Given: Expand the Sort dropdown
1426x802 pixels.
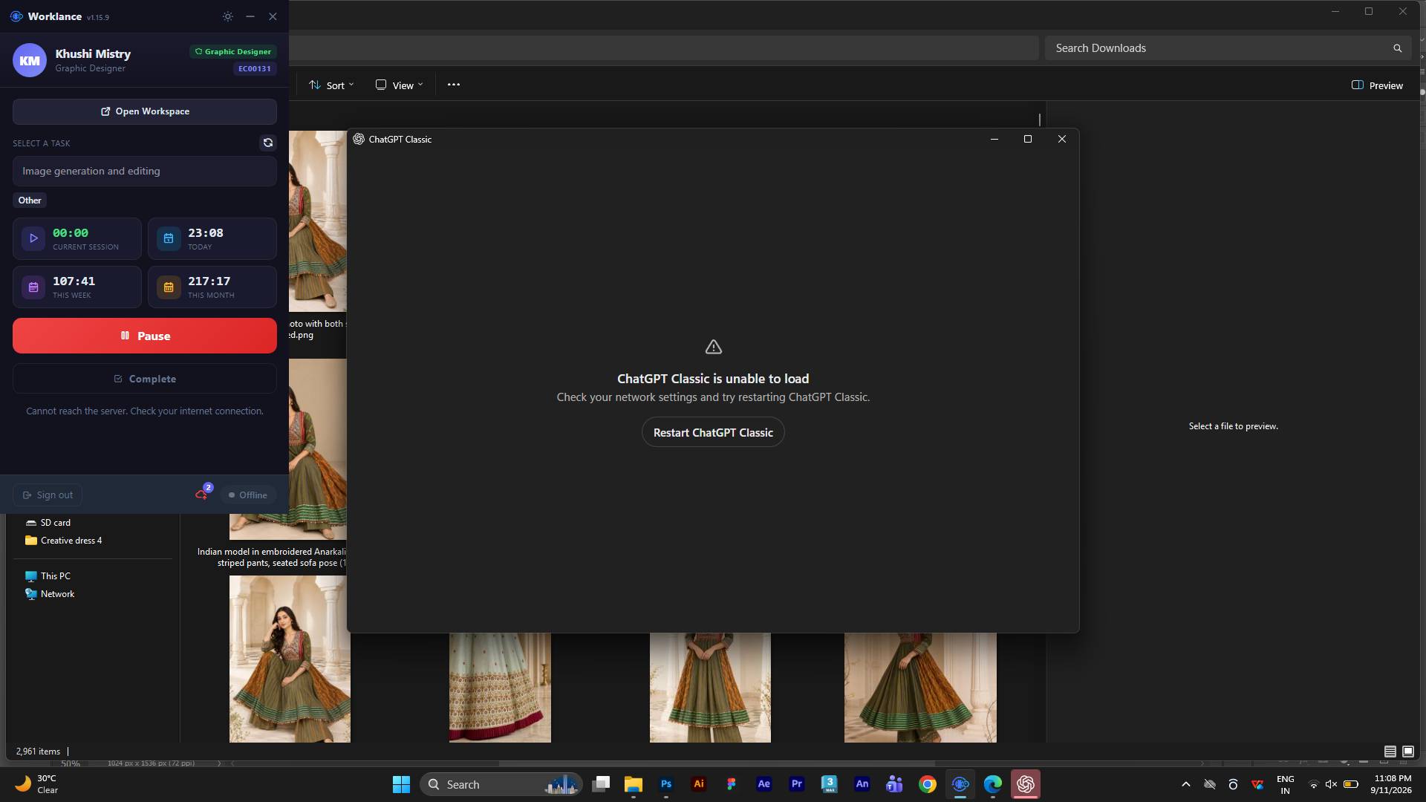Looking at the screenshot, I should (331, 85).
